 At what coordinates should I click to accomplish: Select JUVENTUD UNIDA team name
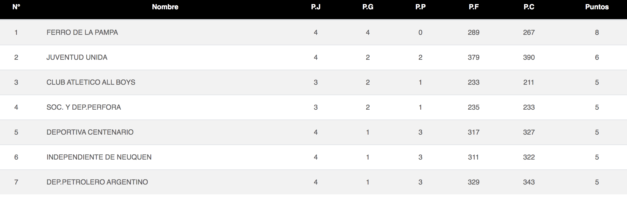click(77, 57)
